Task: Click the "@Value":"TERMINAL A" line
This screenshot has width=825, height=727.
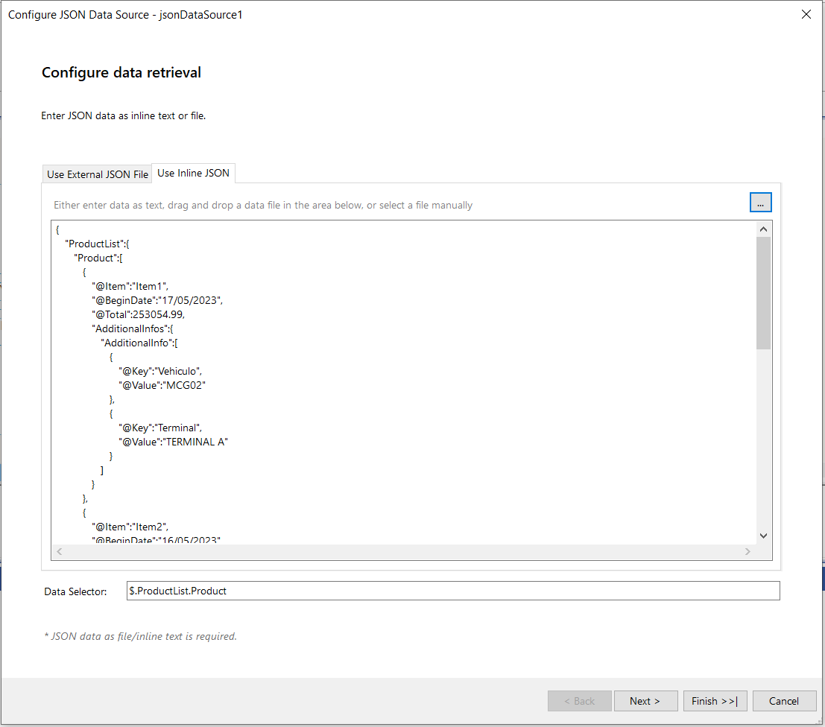Action: 173,442
